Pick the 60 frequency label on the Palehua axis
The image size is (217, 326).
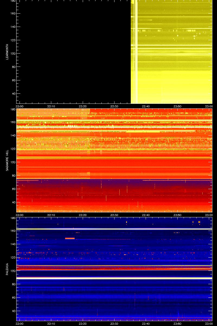tap(14, 298)
